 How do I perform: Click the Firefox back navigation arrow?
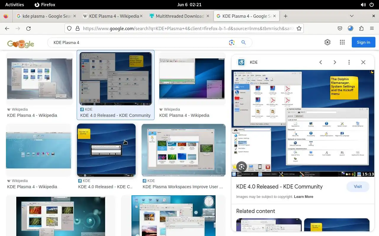(7, 28)
